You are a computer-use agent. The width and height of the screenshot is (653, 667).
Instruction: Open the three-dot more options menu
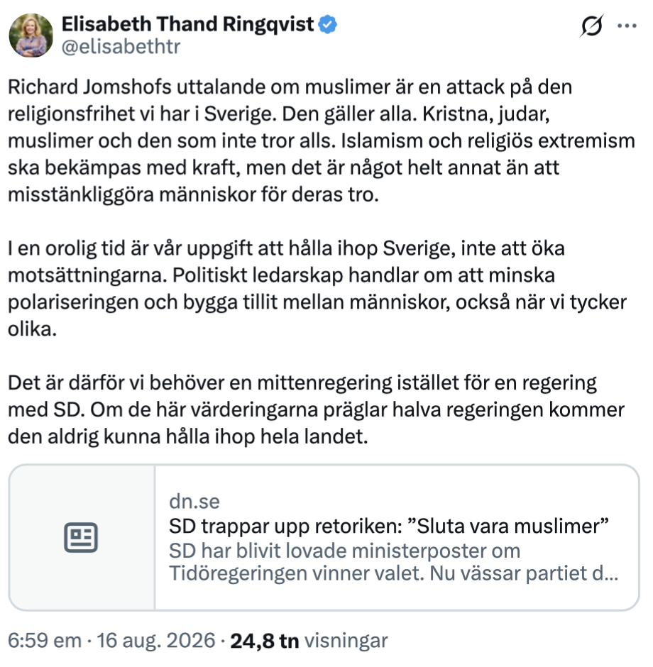click(627, 26)
